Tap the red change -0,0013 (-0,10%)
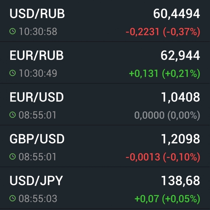The image size is (210, 210). click(x=163, y=157)
